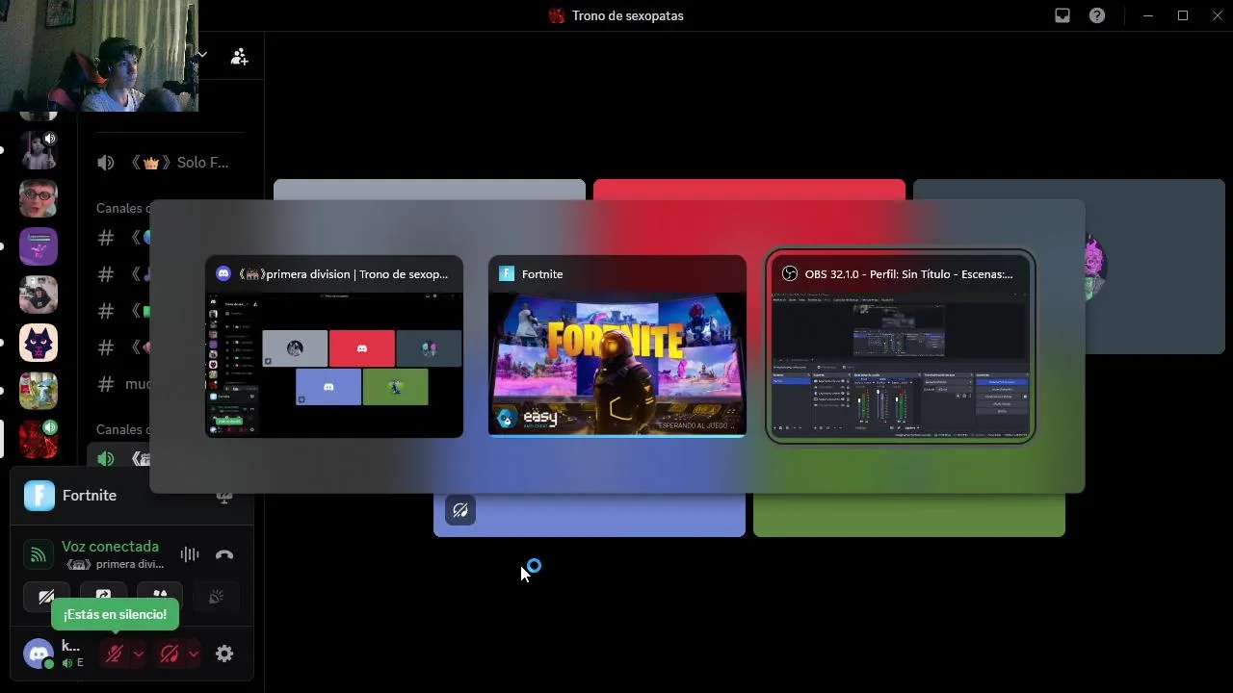1233x693 pixels.
Task: Open the server icon with child photo
Action: [39, 150]
